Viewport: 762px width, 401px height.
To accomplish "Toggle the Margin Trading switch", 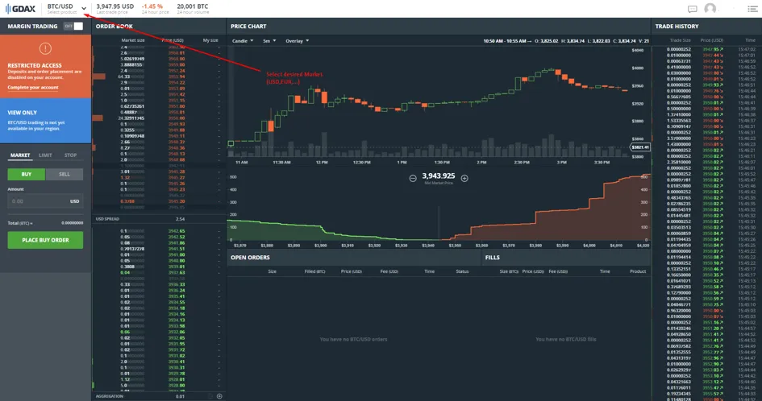I will pyautogui.click(x=73, y=27).
